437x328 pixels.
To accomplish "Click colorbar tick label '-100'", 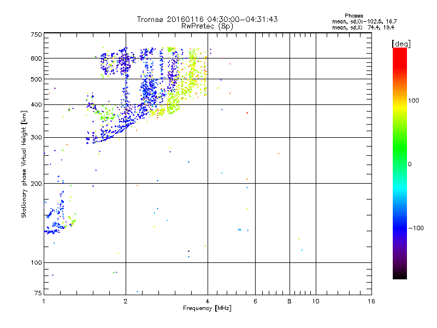I will tap(416, 228).
